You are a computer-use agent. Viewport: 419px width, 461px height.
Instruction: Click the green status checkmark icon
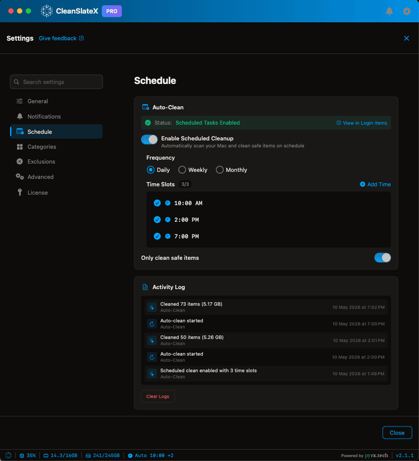click(x=148, y=122)
